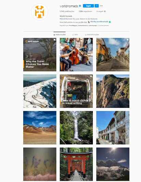The image size is (141, 182).
Task: Click carousel icon on colorful street post
Action: [x=128, y=40]
